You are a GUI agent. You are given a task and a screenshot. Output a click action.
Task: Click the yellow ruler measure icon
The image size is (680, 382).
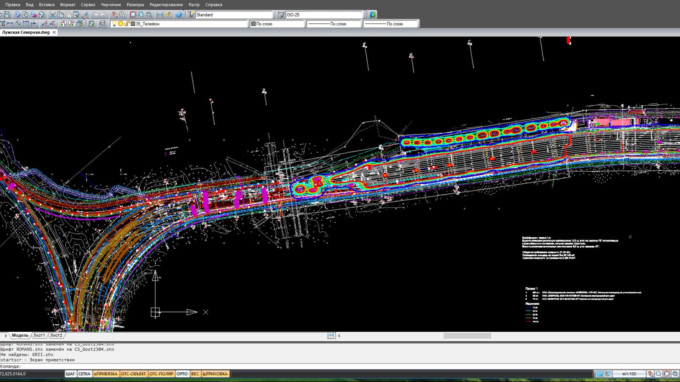tap(168, 14)
